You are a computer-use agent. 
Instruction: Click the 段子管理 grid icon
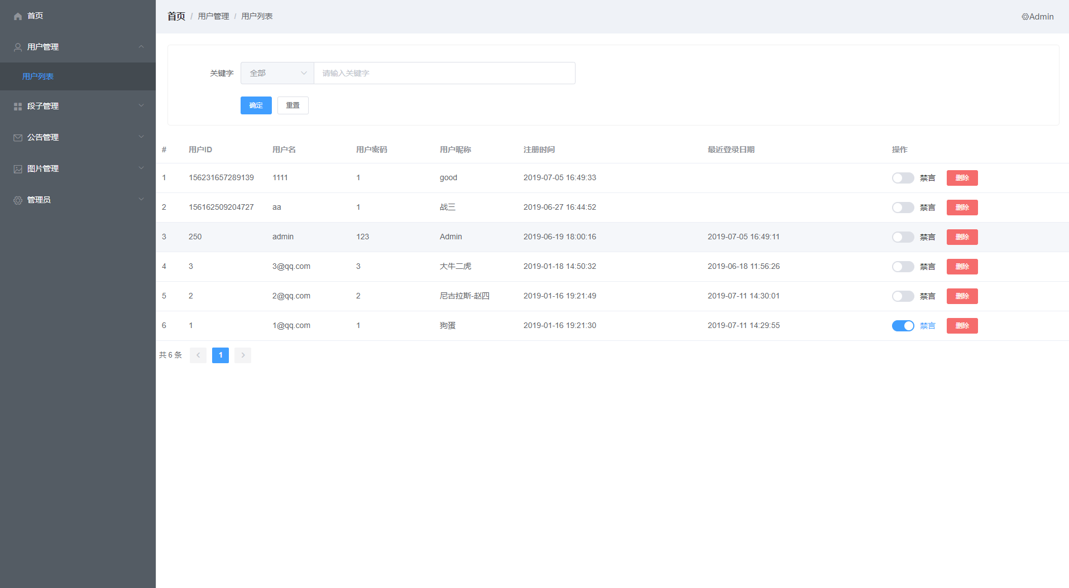18,107
